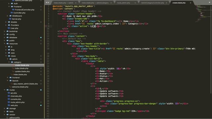The width and height of the screenshot is (212, 119).
Task: Click the PHP icon beside Controller.php
Action: click(x=12, y=13)
